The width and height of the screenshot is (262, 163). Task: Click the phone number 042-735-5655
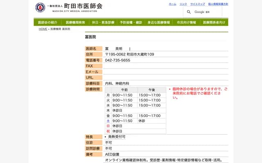(117, 60)
